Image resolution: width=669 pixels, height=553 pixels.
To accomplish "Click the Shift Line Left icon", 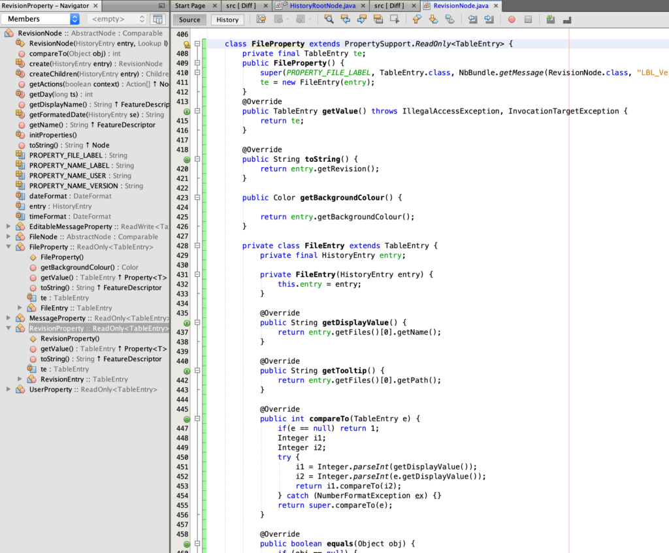I will 473,20.
